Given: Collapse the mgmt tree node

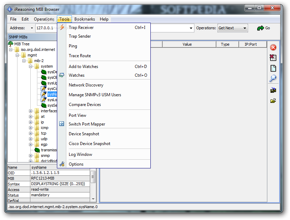Looking at the screenshot, I should tap(17, 55).
